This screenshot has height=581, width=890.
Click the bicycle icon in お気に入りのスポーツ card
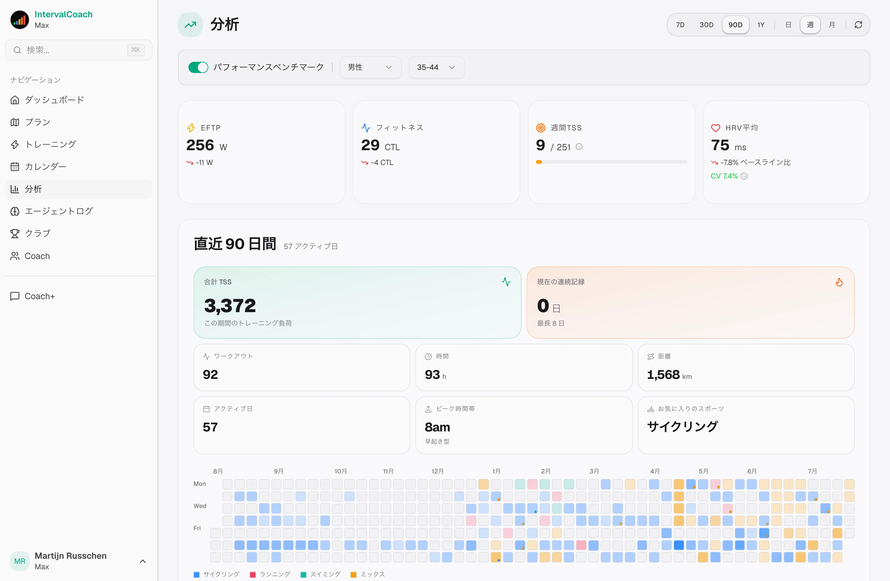(651, 409)
